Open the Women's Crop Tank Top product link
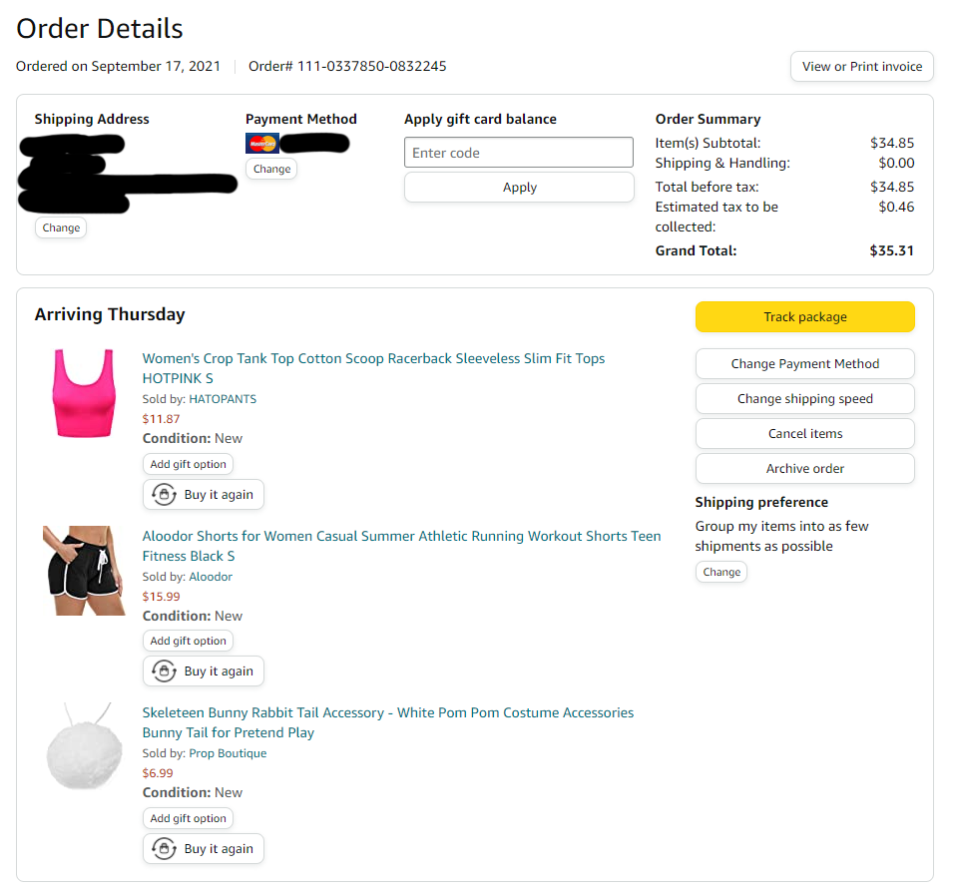The width and height of the screenshot is (961, 893). tap(373, 359)
